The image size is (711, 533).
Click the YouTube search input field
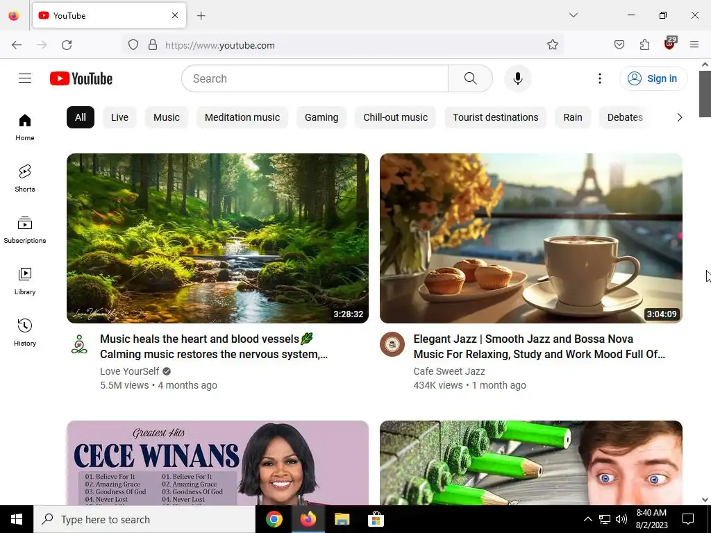pyautogui.click(x=315, y=78)
